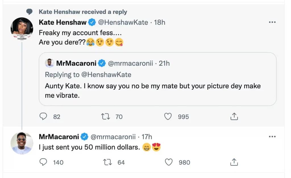This screenshot has height=178, width=291.
Task: Click the Kate Henshaw display name
Action: (62, 22)
